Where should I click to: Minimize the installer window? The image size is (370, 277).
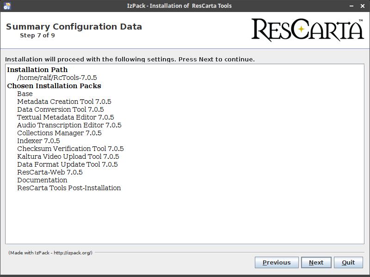pyautogui.click(x=351, y=6)
